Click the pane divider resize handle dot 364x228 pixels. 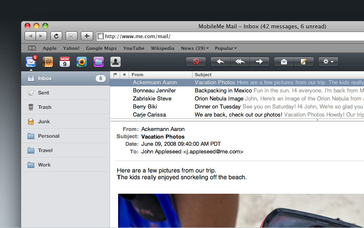click(x=317, y=120)
